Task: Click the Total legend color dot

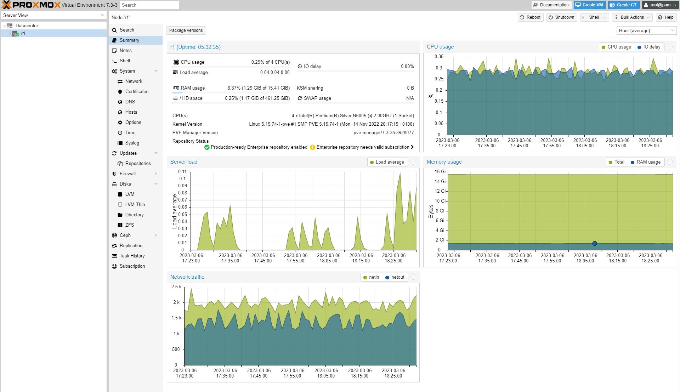Action: pos(610,162)
